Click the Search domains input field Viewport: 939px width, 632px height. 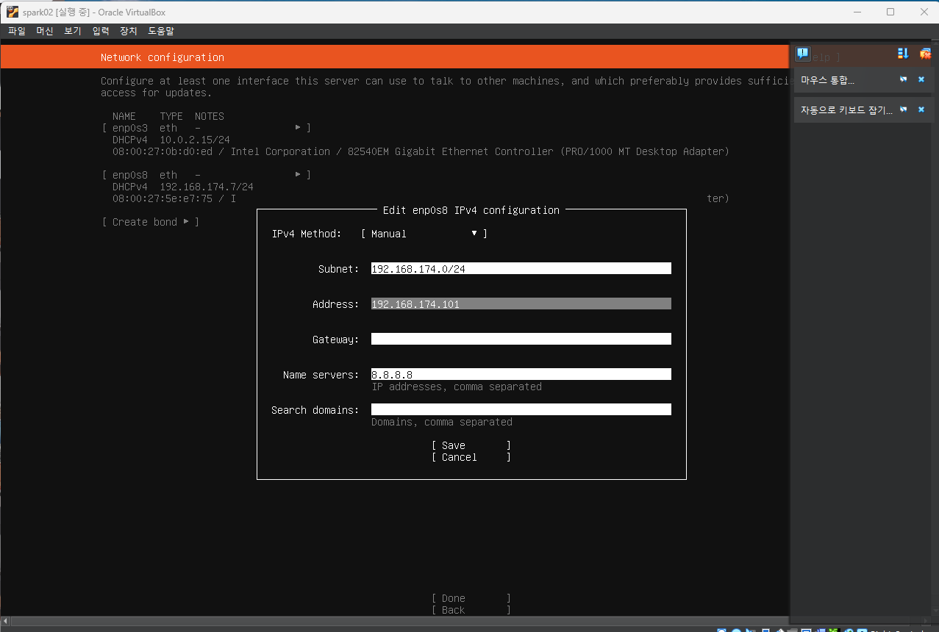tap(521, 410)
